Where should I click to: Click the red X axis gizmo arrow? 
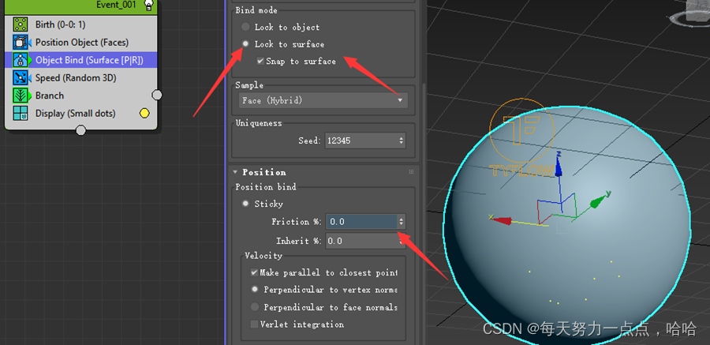pos(501,220)
